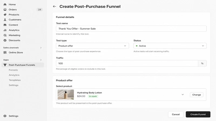Click the Products tag icon
The image size is (216, 121).
(x=5, y=15)
